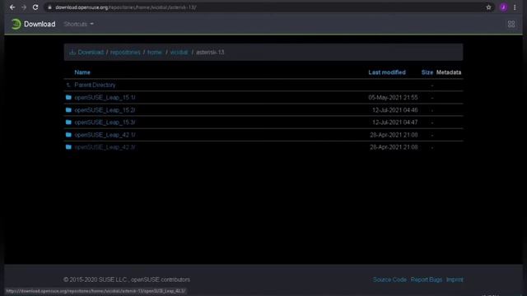Bookmark page with star icon
527x296 pixels.
[488, 7]
